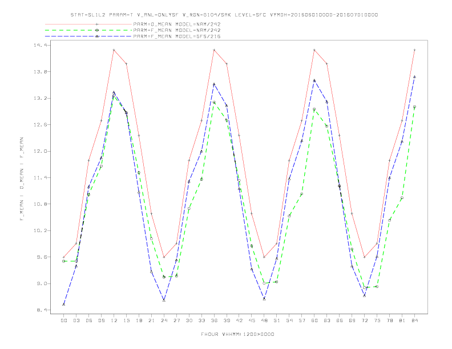The height and width of the screenshot is (349, 452).
Task: Click y-axis tick label 14.4
Action: click(41, 45)
